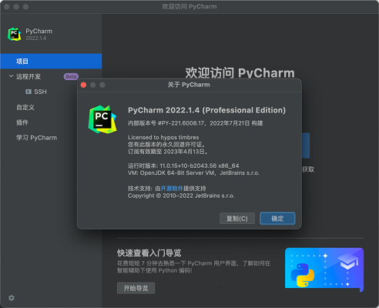Image resolution: width=379 pixels, height=308 pixels.
Task: Click the 花费短短 7 分钟 tour description text
Action: pyautogui.click(x=193, y=267)
